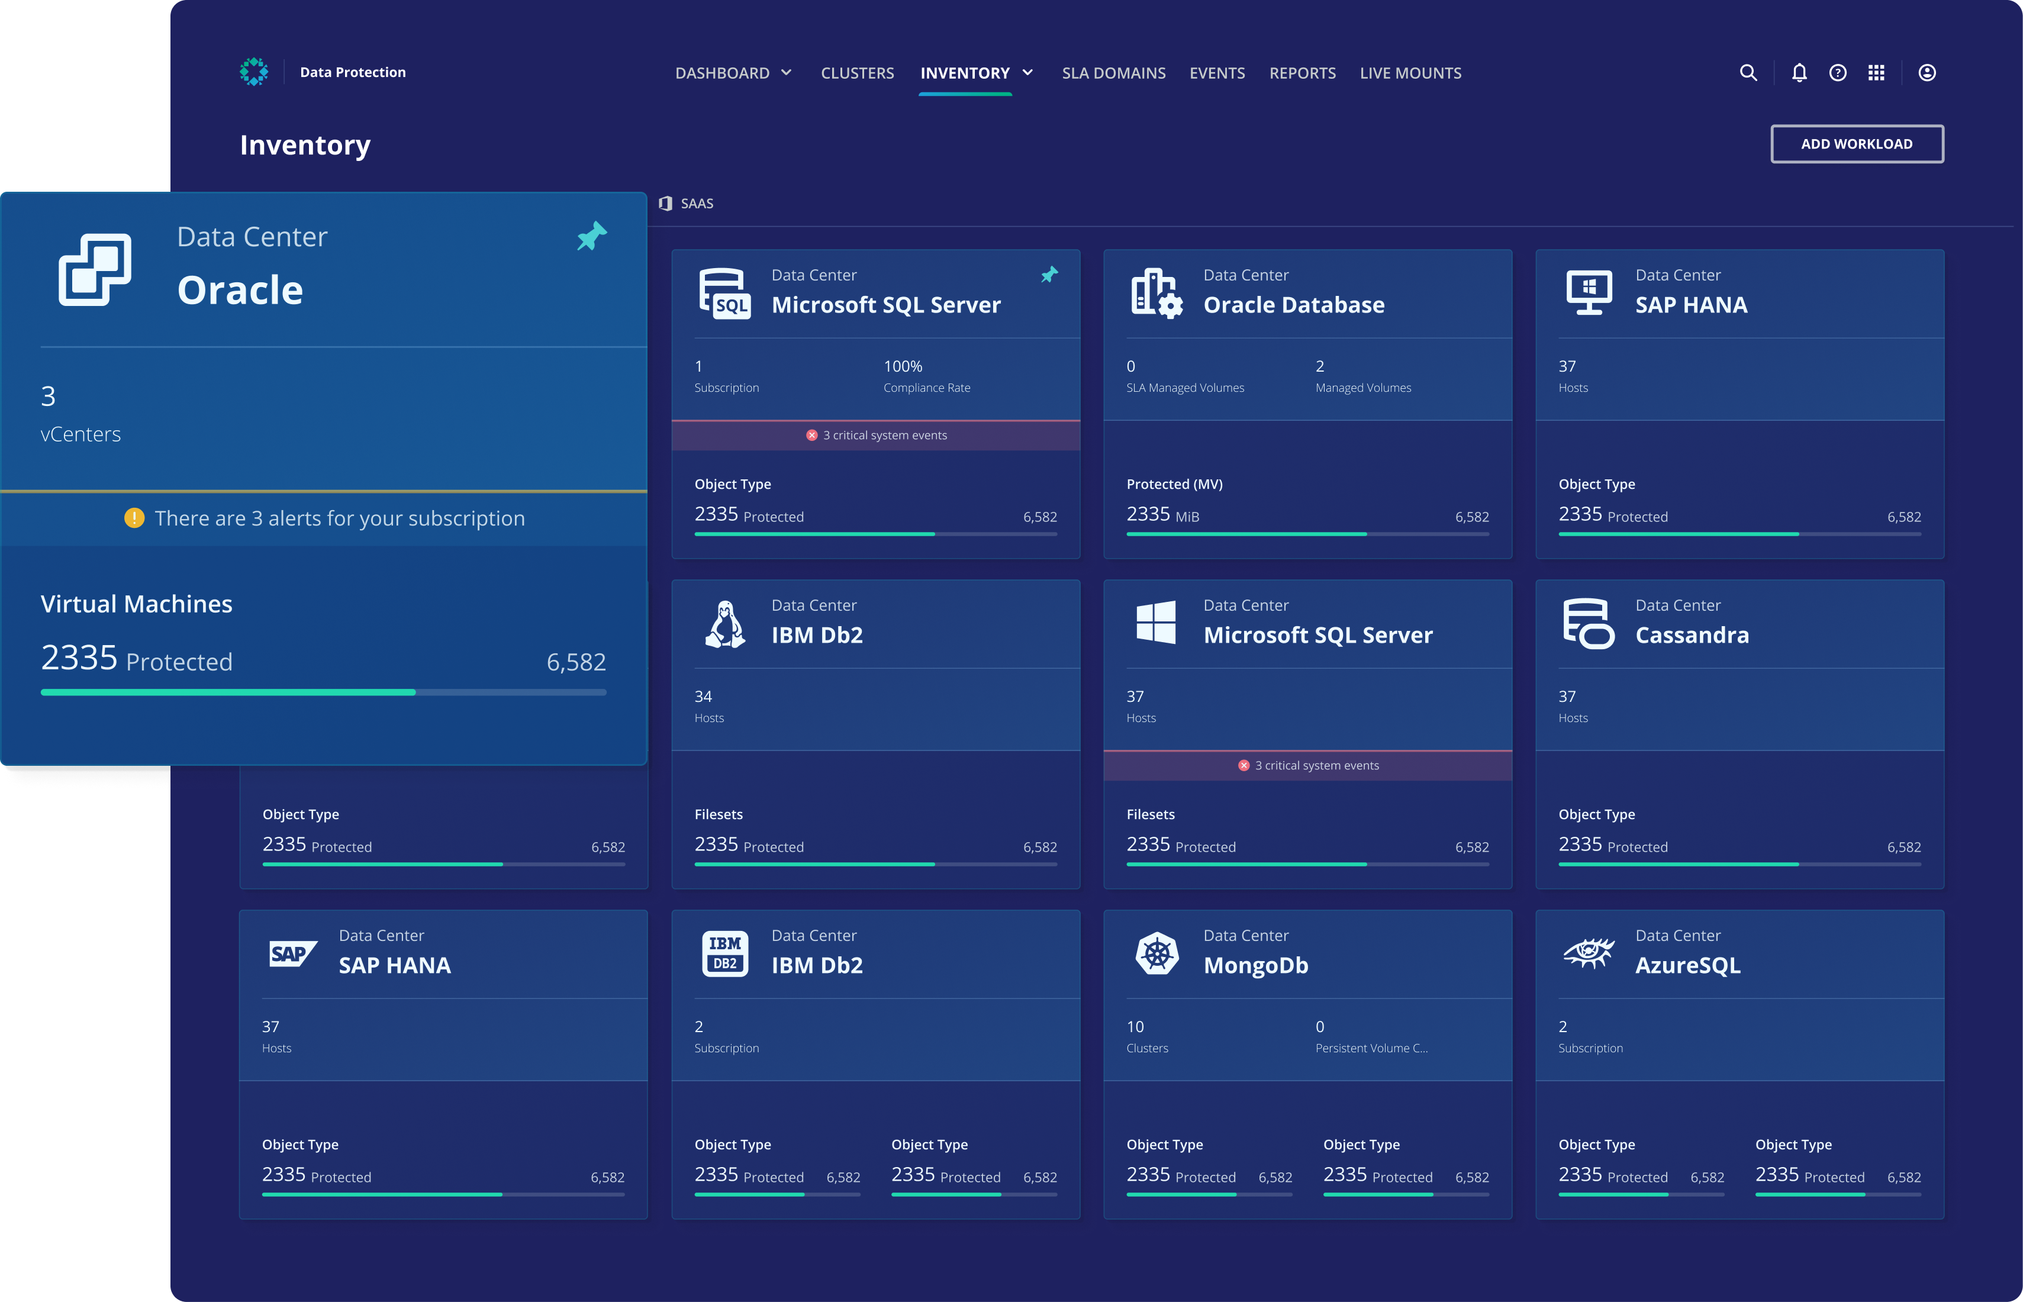Click "0 SLA Managed Volumes" stat
The height and width of the screenshot is (1302, 2023).
click(1184, 376)
